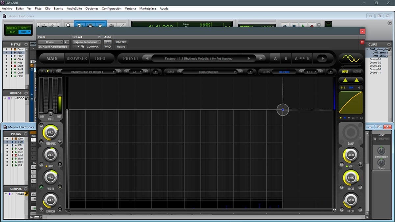Click the Stop transport button

[294, 25]
